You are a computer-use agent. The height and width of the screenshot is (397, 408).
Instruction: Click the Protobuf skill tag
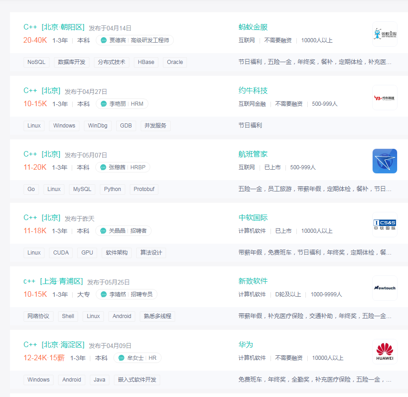(x=144, y=189)
